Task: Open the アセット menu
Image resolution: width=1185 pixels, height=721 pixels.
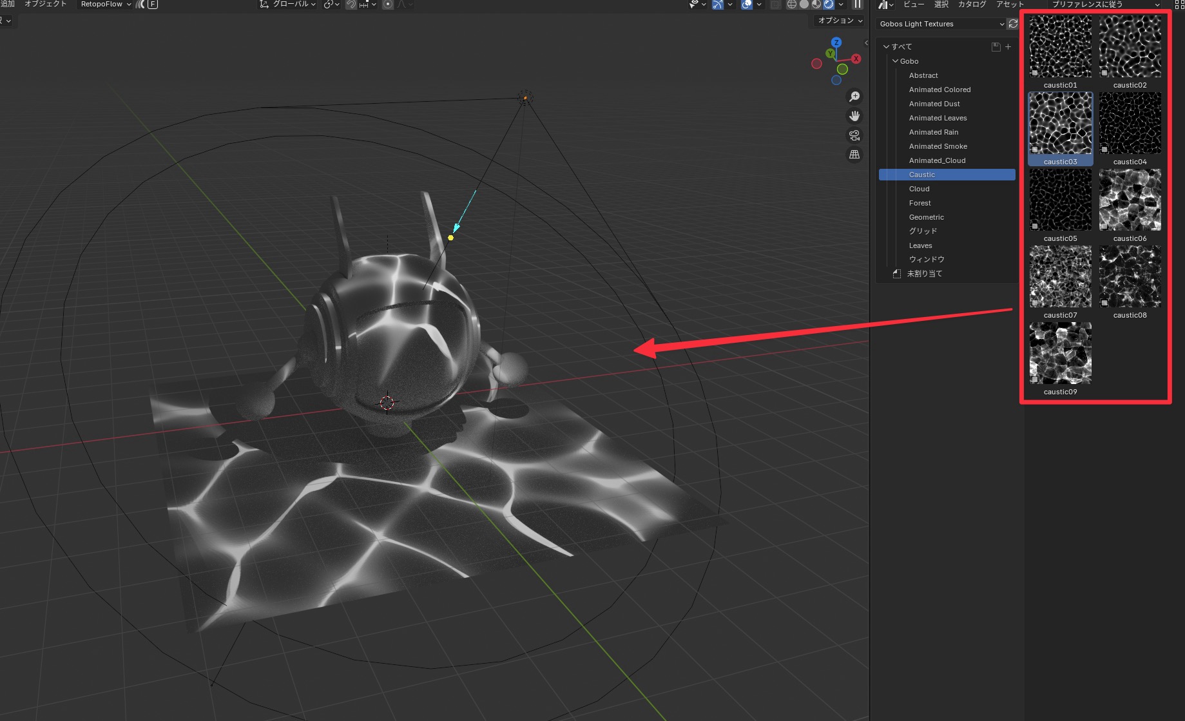Action: pos(1008,5)
